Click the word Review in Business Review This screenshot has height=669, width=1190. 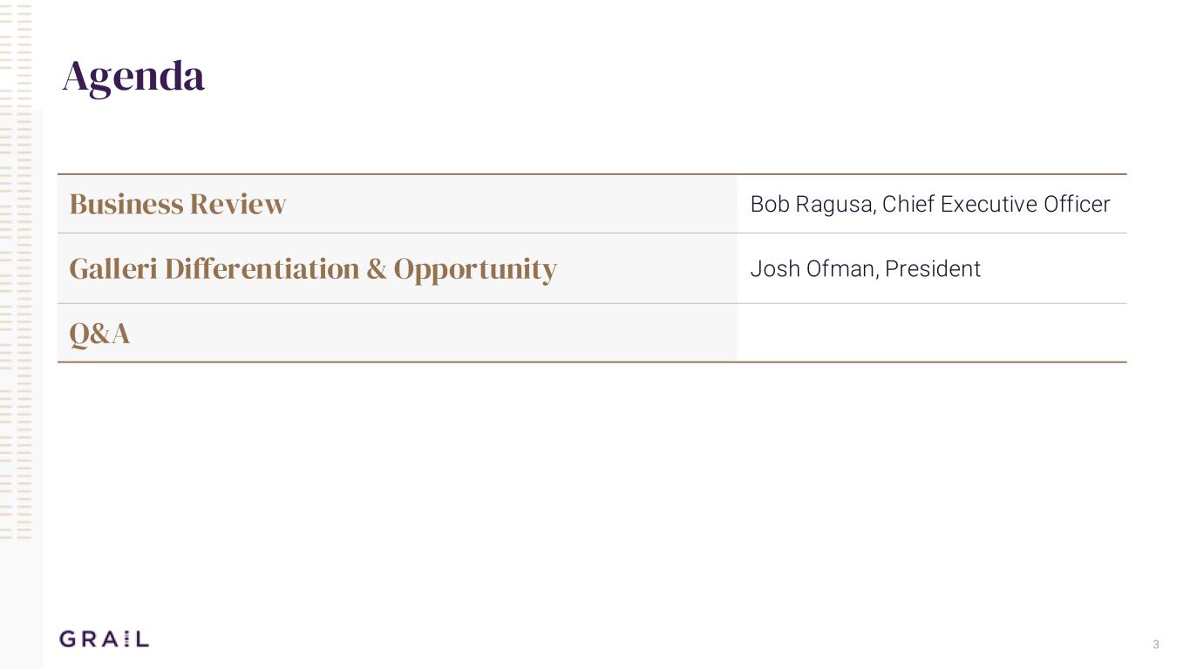(x=238, y=204)
